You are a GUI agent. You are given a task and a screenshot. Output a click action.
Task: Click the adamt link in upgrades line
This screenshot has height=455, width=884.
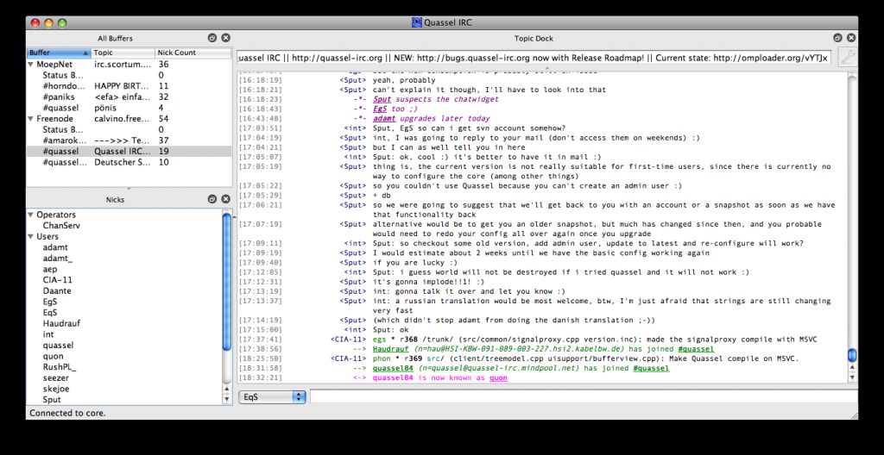tap(384, 119)
